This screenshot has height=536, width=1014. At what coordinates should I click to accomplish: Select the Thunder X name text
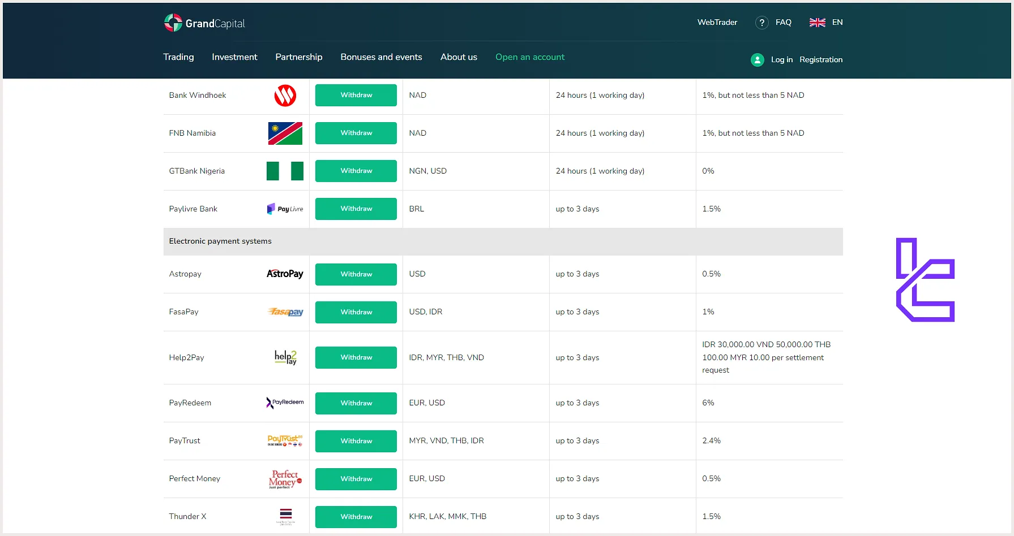click(187, 517)
